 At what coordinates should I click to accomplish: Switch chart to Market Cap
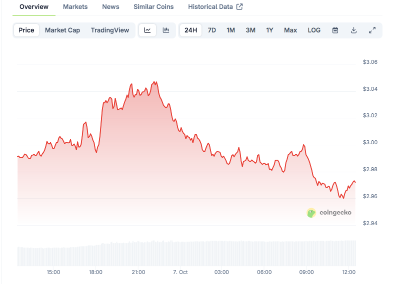tap(62, 30)
